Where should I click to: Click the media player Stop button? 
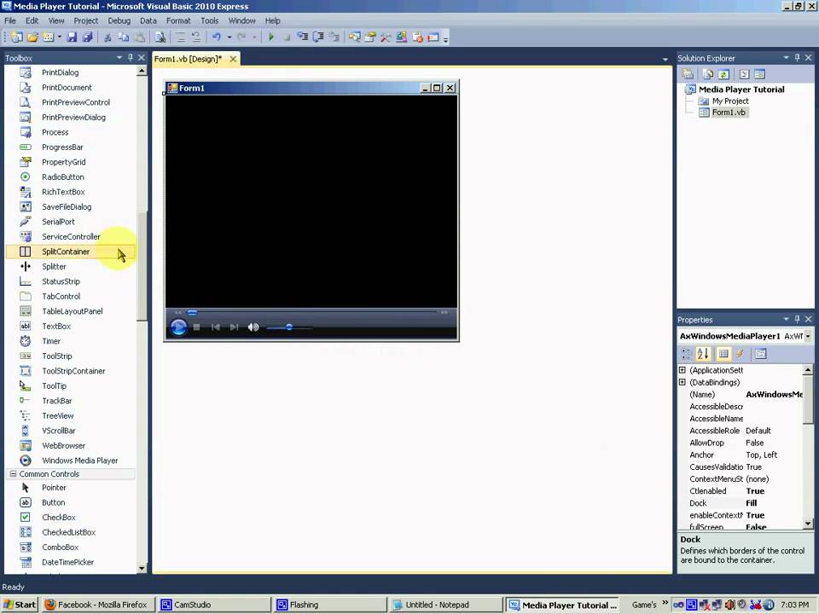coord(196,327)
